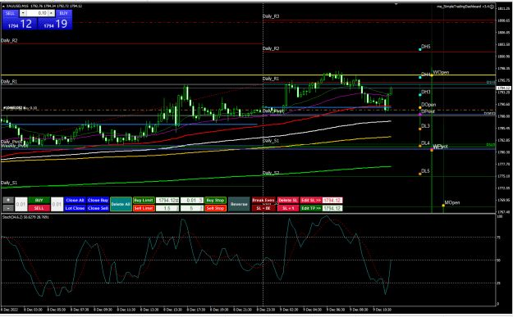Click the pending price field showing 1794.12
Image resolution: width=513 pixels, height=317 pixels.
167,200
